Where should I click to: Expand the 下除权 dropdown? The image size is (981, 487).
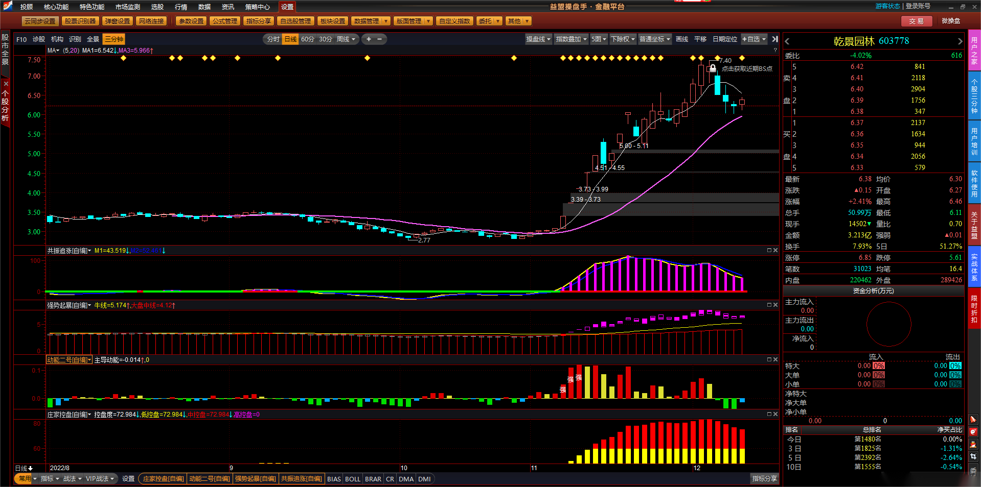click(x=623, y=39)
